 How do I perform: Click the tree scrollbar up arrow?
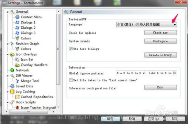58,11
